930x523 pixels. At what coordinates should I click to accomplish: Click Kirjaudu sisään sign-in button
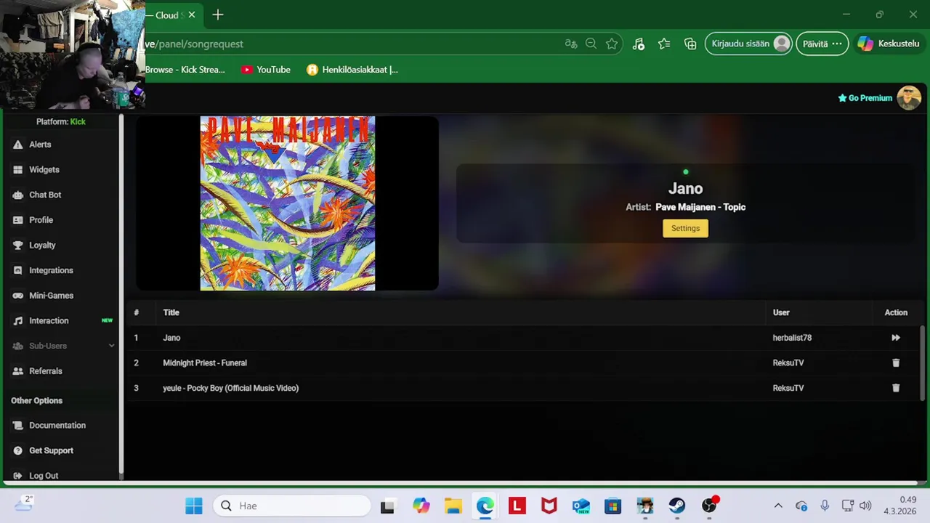[x=748, y=44]
